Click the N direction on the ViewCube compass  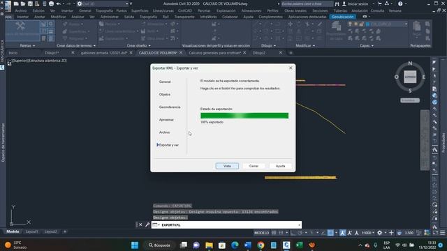click(x=410, y=63)
